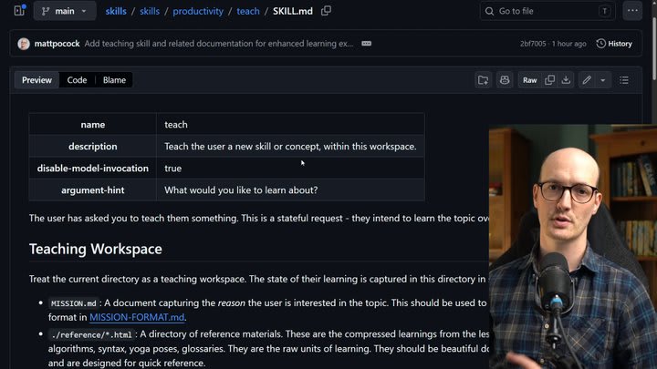This screenshot has width=657, height=369.
Task: Switch to the Preview tab
Action: point(36,80)
